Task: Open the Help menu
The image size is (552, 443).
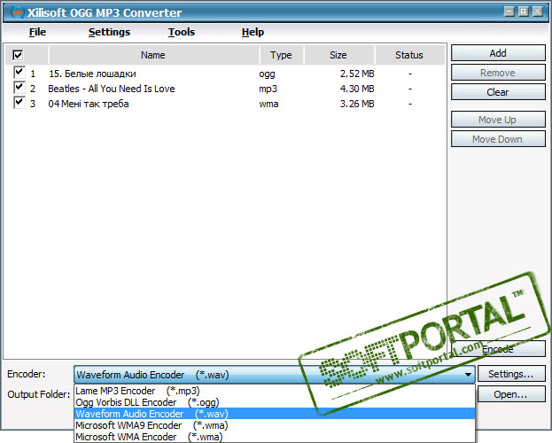Action: tap(253, 32)
